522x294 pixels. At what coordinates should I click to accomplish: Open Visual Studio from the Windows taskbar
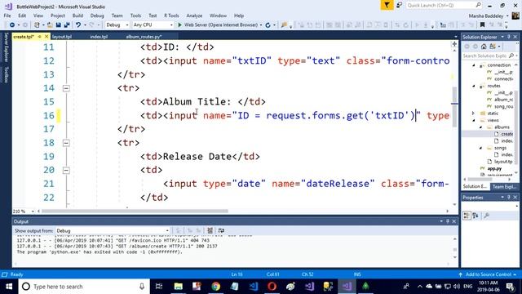[x=347, y=287]
